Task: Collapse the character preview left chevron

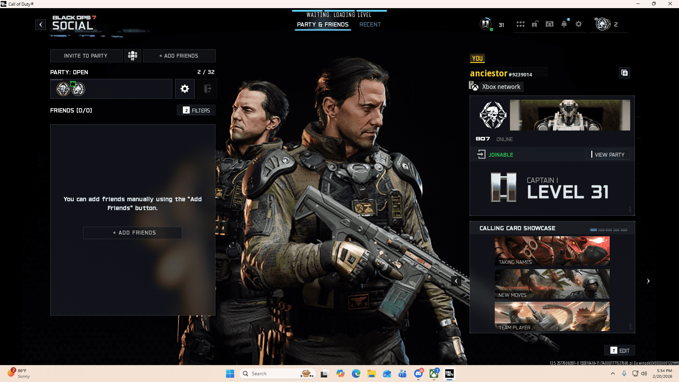Action: 456,281
